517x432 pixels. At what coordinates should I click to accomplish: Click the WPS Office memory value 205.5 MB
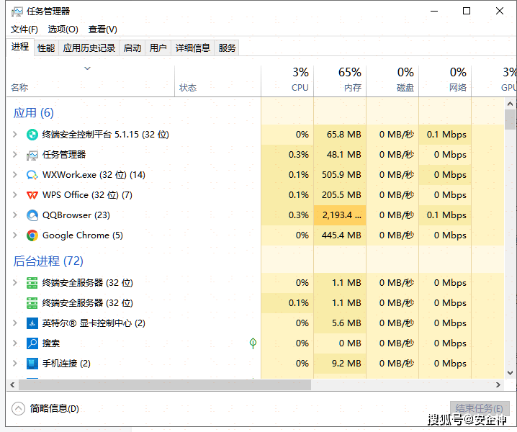(341, 195)
